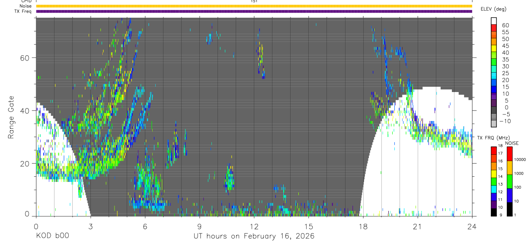Click the "24" tick on the UT hours axis
This screenshot has width=531, height=245.
472,226
